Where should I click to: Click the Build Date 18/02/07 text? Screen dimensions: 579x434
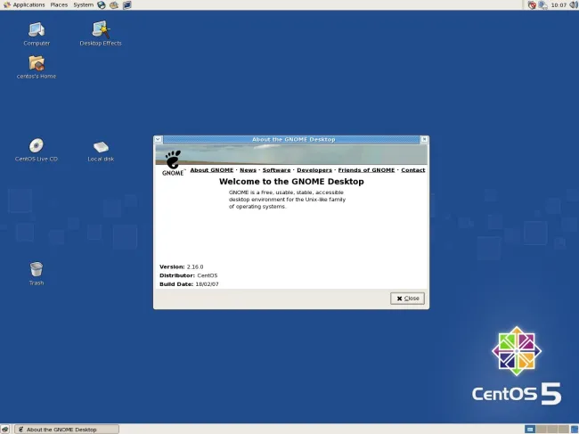(189, 284)
